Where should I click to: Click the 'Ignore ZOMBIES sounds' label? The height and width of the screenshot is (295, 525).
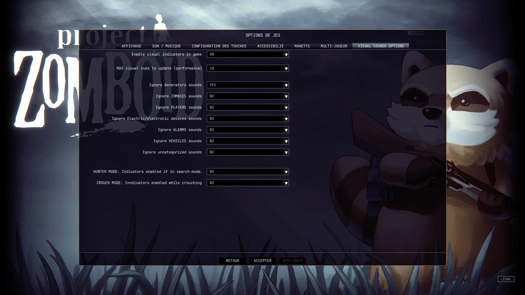tap(179, 96)
